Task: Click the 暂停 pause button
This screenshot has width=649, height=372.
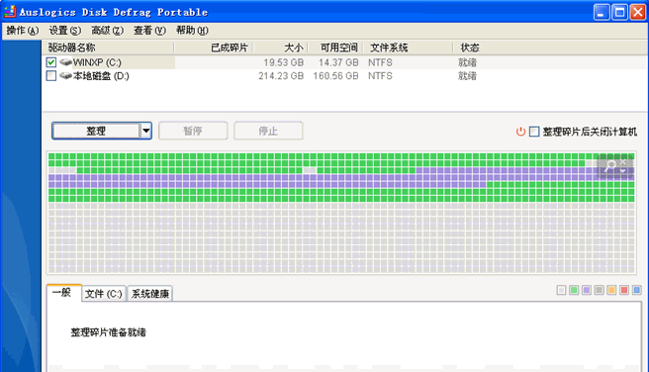Action: [x=193, y=131]
